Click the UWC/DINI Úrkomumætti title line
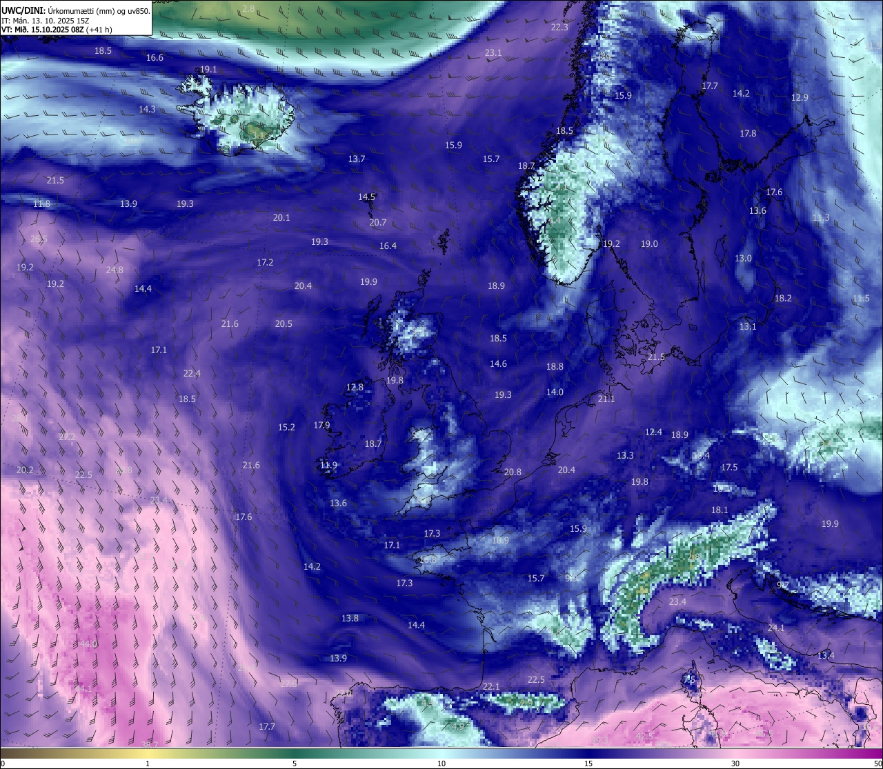Image resolution: width=883 pixels, height=769 pixels. tap(76, 11)
